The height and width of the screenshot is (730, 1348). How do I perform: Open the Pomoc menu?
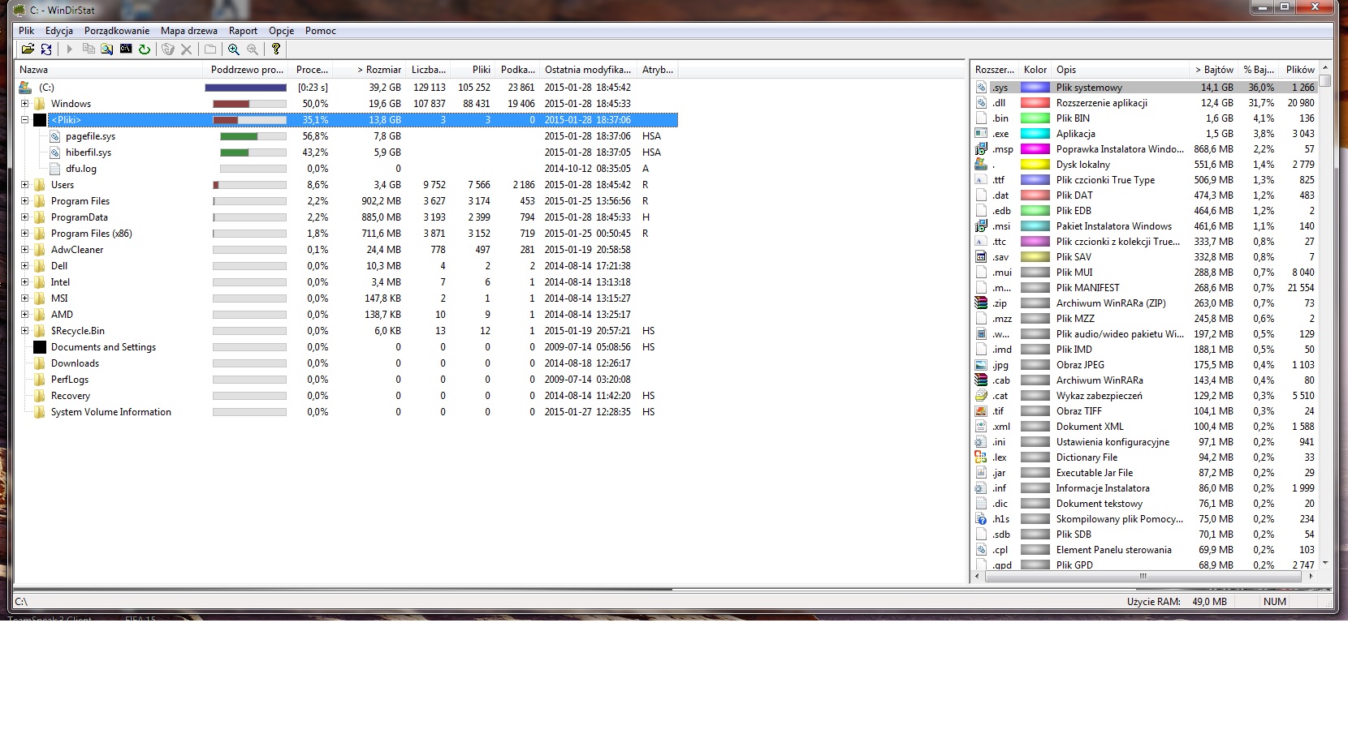(x=321, y=31)
